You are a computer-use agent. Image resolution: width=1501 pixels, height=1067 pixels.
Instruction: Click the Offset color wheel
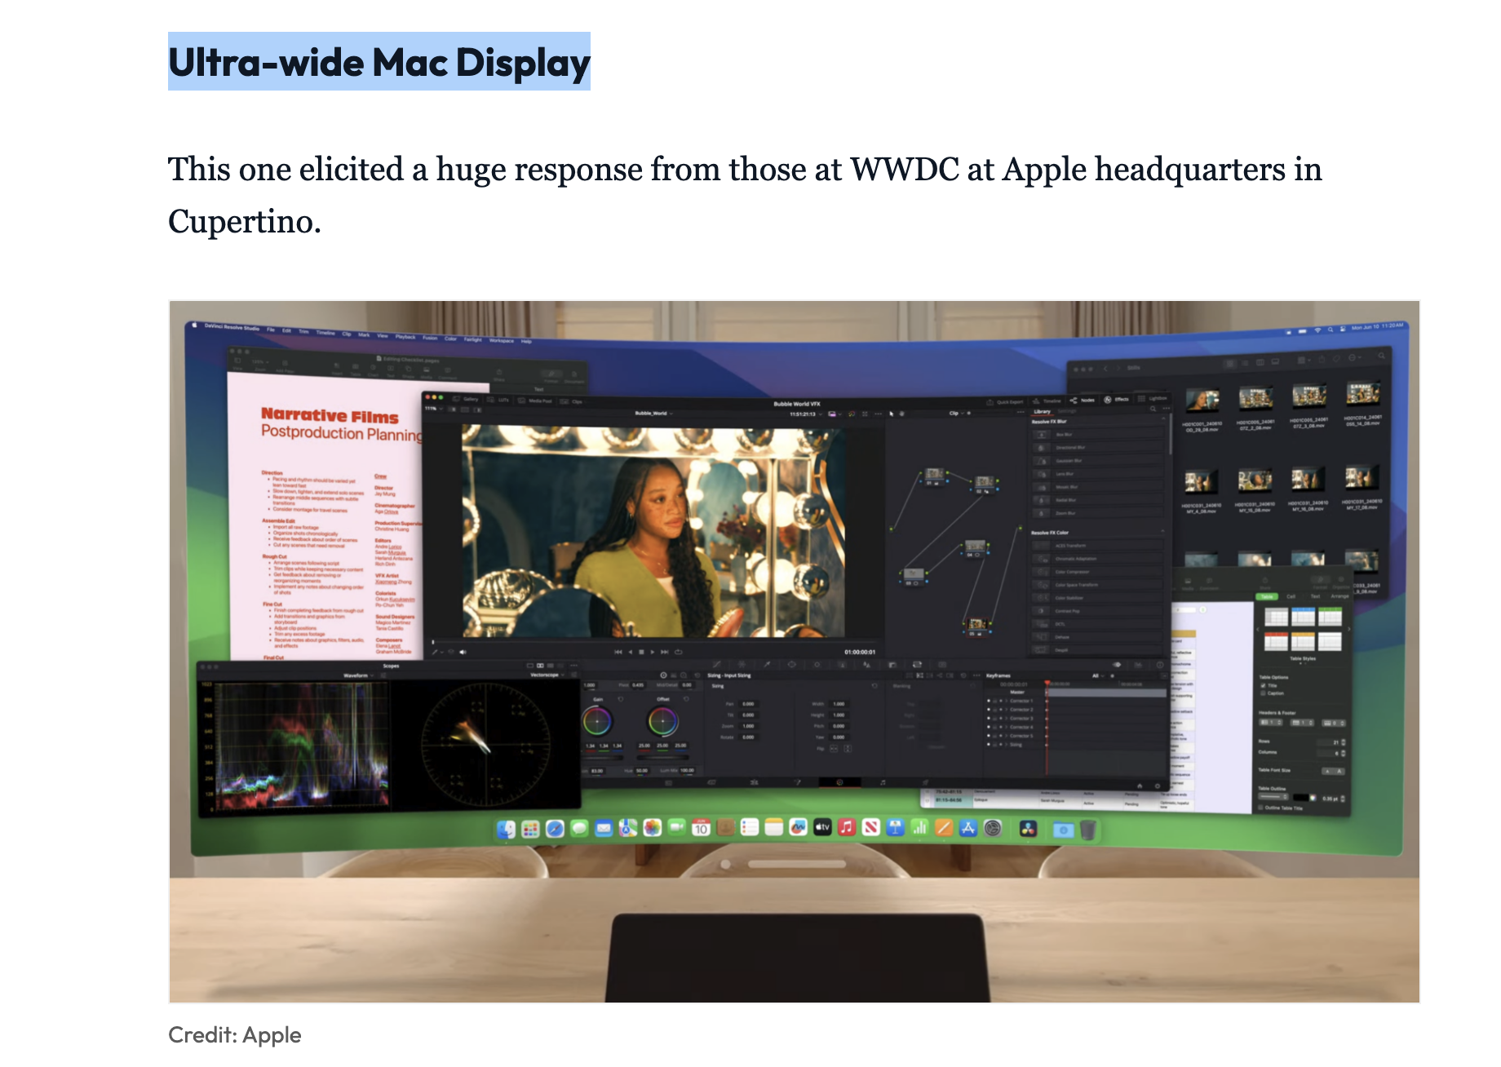pos(662,721)
